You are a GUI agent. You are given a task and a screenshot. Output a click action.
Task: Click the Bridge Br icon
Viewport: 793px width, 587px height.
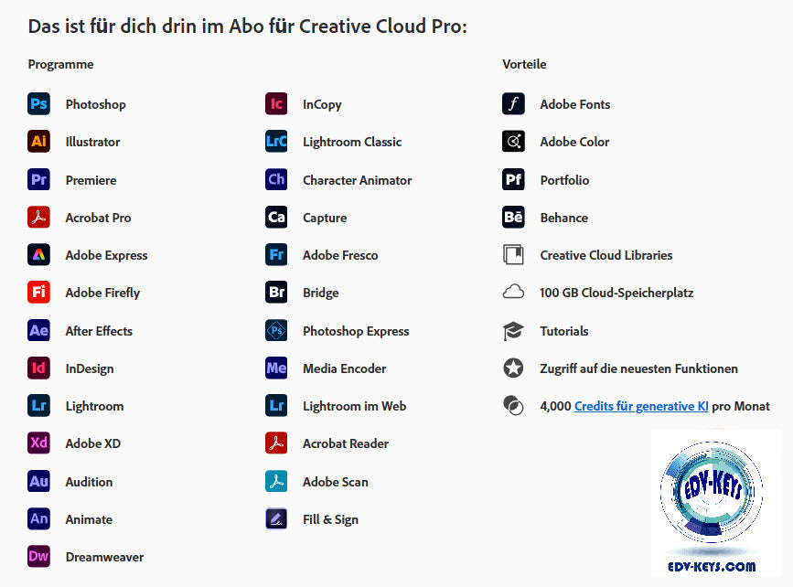276,293
